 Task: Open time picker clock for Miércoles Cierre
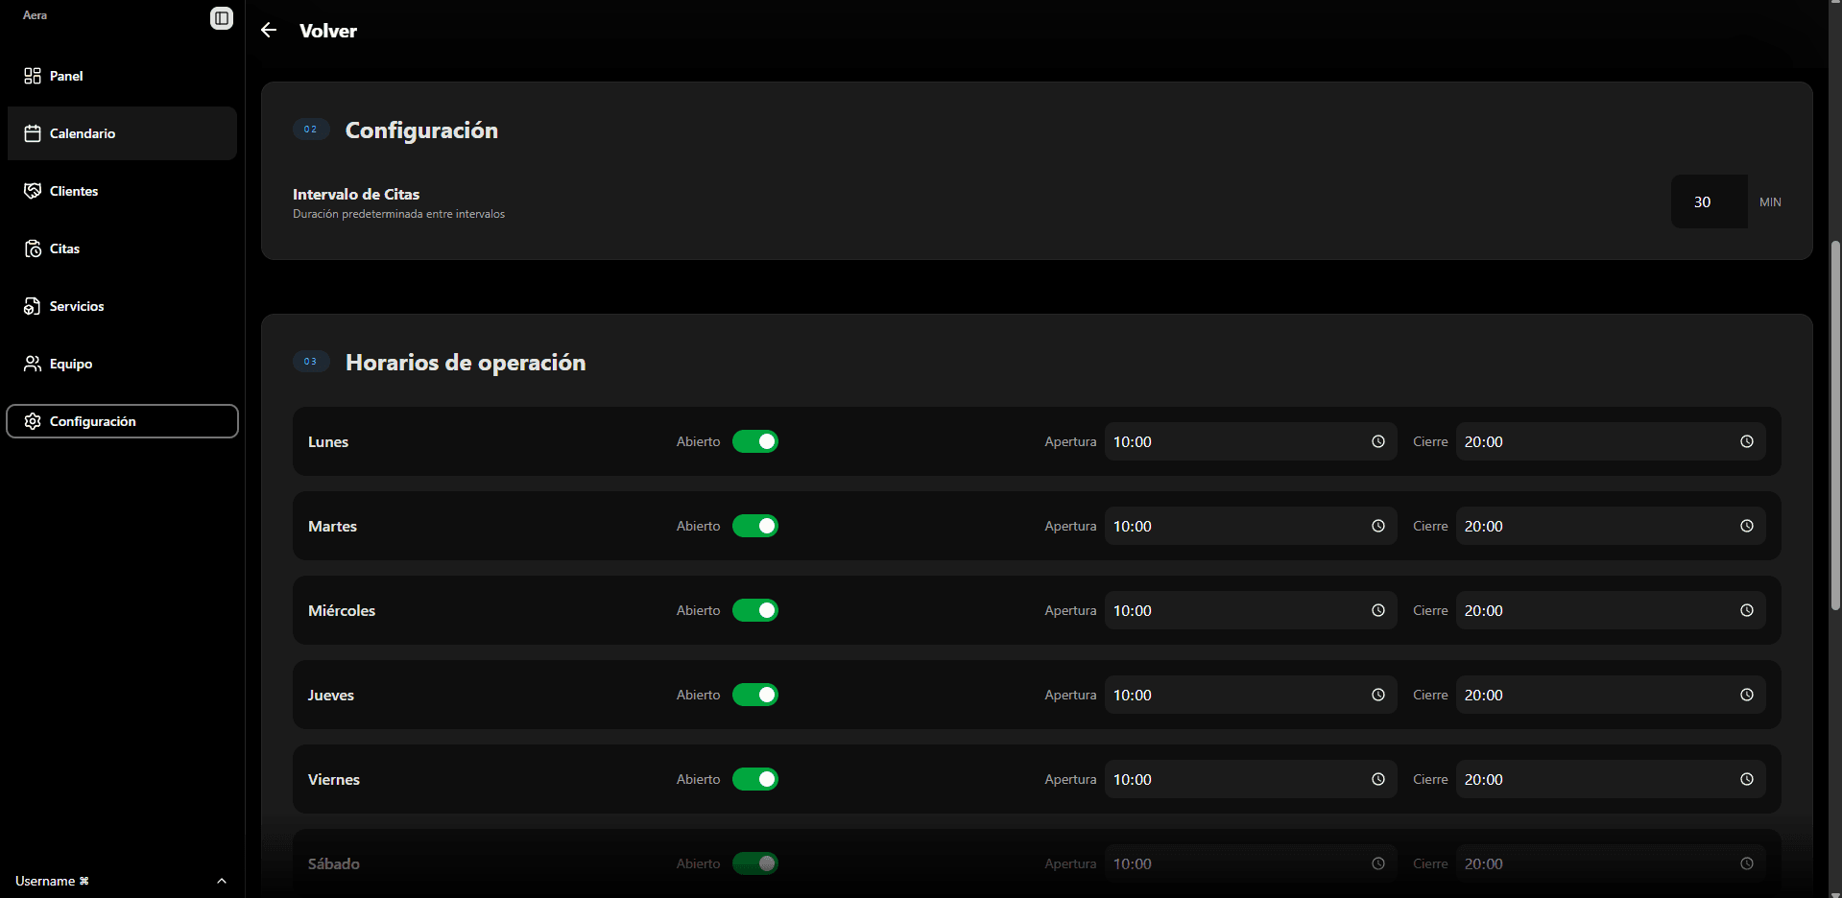(x=1747, y=610)
